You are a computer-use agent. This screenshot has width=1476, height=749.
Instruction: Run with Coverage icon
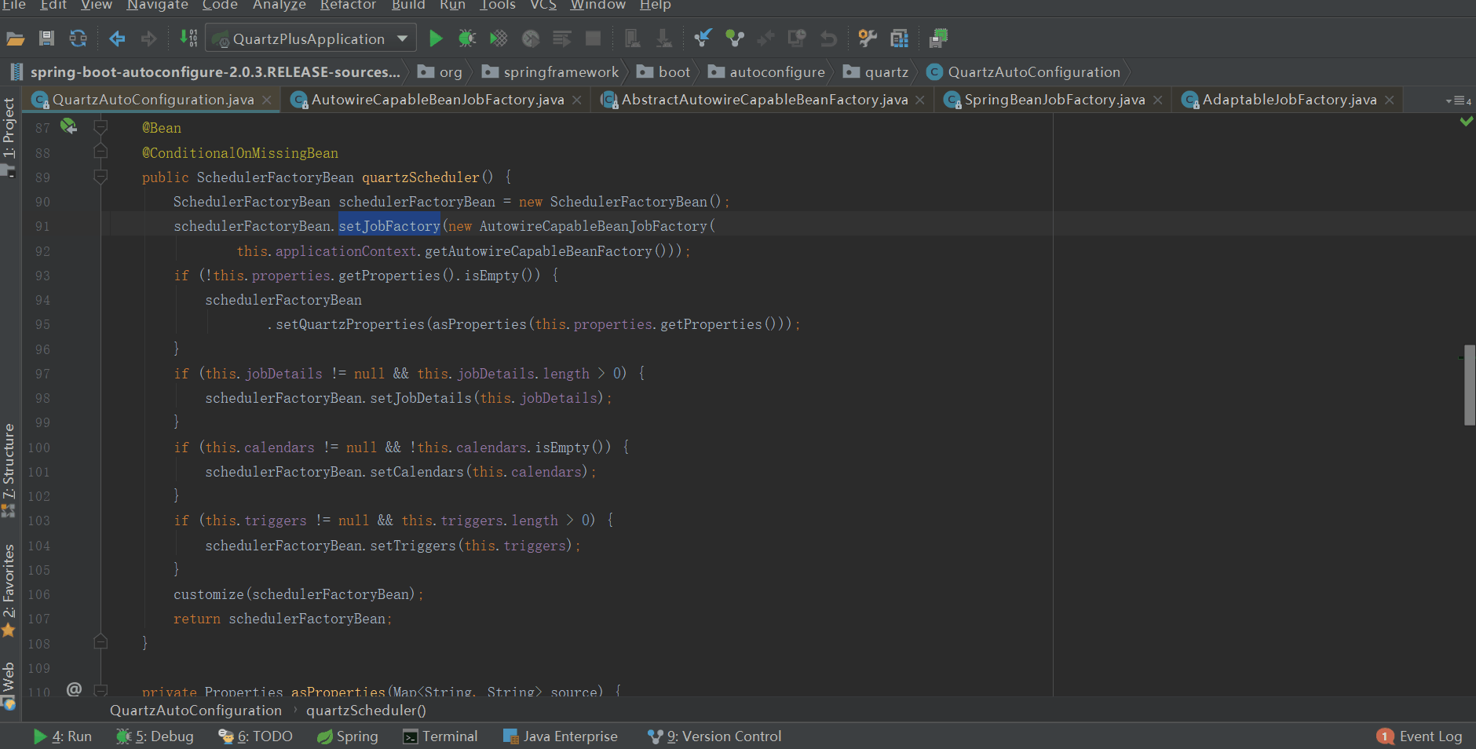pyautogui.click(x=499, y=38)
